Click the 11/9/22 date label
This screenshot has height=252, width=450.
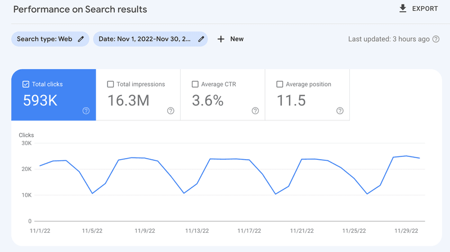(x=145, y=231)
